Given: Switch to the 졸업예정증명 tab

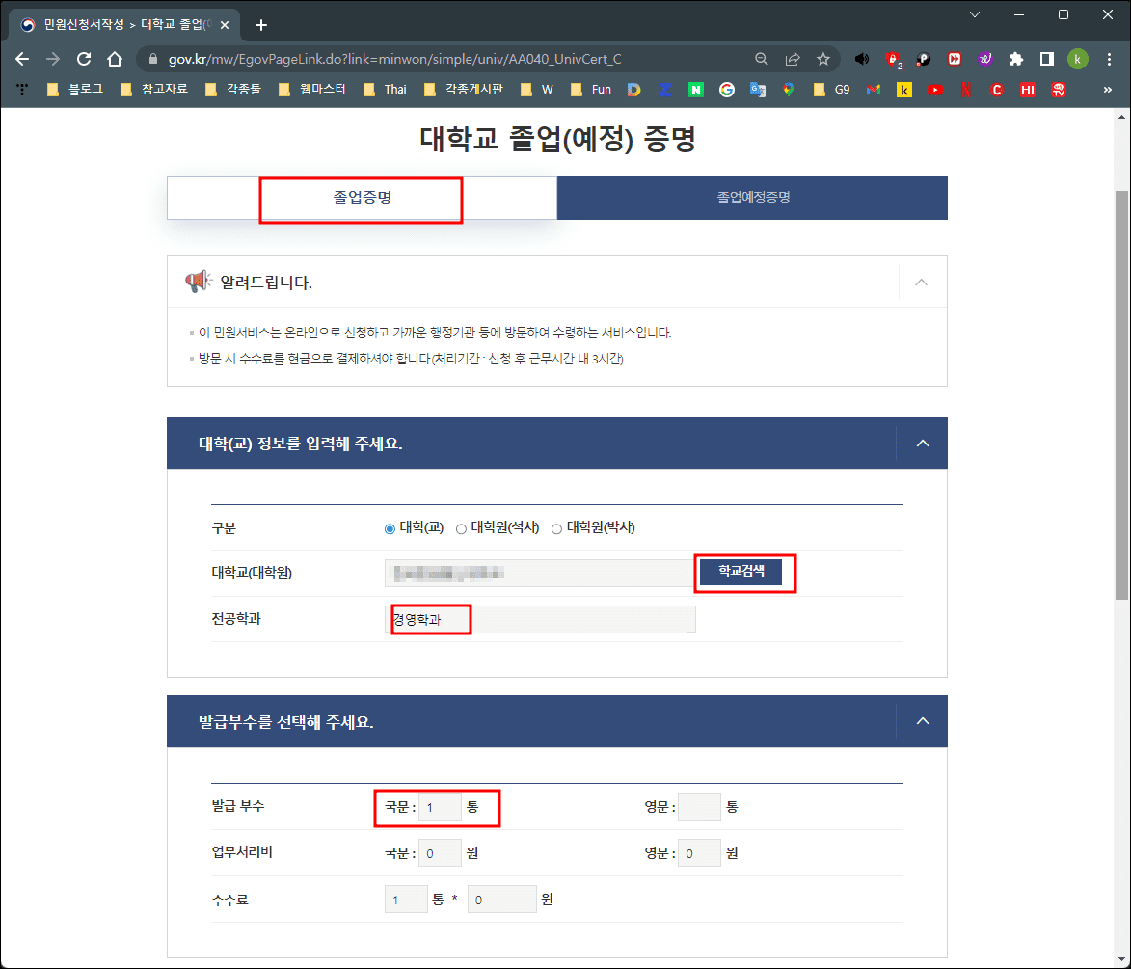Looking at the screenshot, I should pos(752,198).
